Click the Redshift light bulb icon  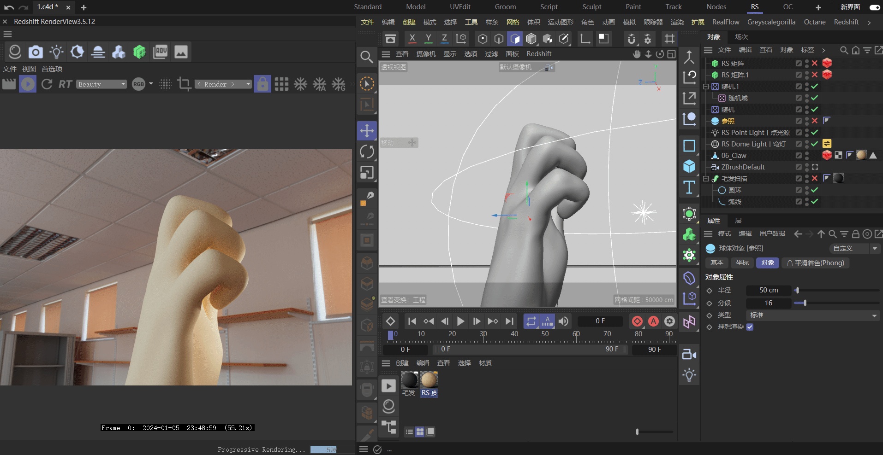pyautogui.click(x=56, y=52)
